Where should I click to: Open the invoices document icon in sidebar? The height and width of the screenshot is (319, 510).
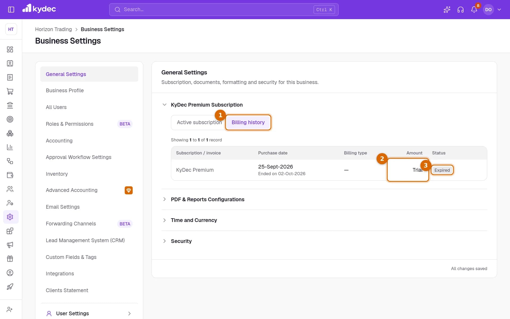[10, 77]
